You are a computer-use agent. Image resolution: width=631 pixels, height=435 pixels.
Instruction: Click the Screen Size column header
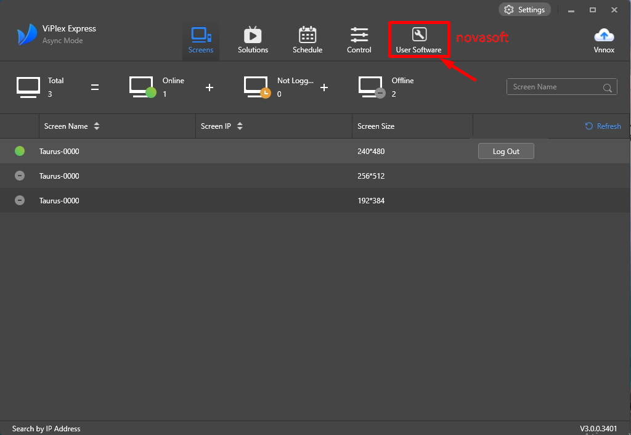point(376,126)
